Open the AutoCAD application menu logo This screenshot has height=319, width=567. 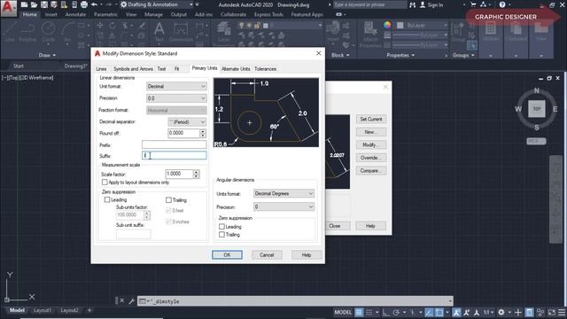pos(8,8)
